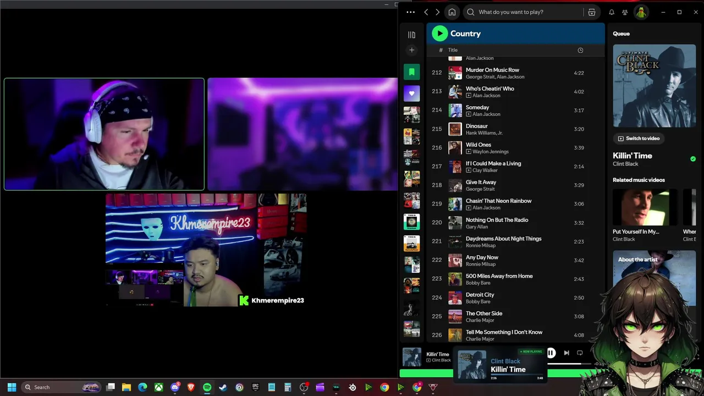704x396 pixels.
Task: Open the What's New notifications bell
Action: coord(612,12)
